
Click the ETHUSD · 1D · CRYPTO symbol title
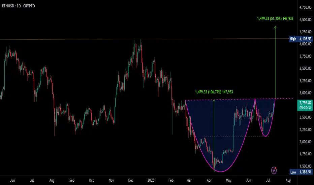coord(19,6)
